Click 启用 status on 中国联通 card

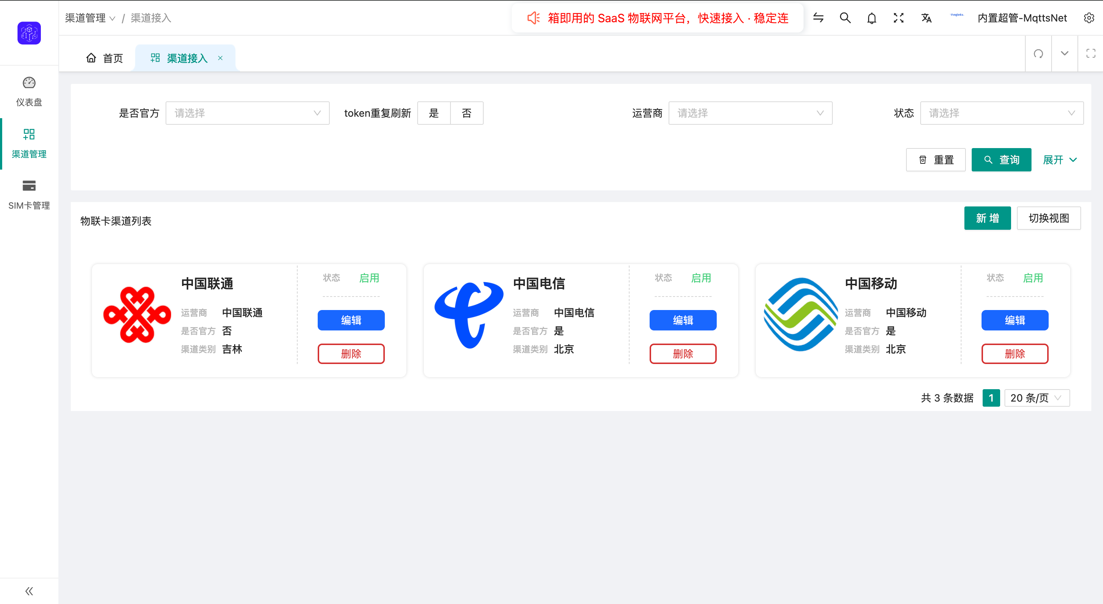(x=369, y=278)
